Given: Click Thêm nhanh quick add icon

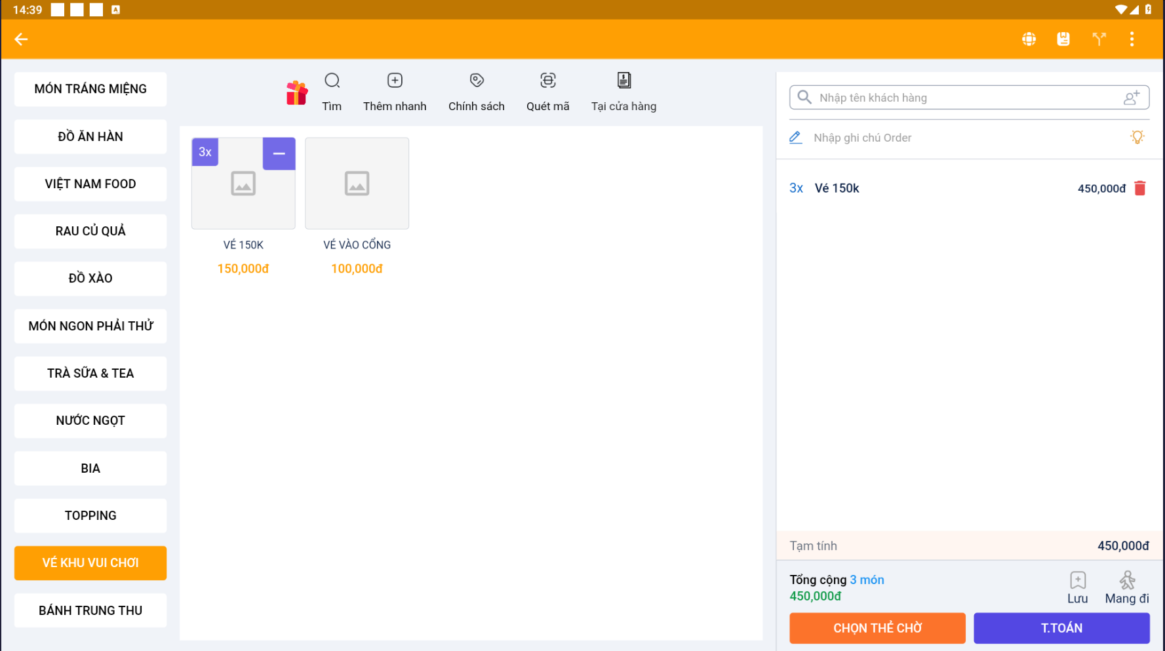Looking at the screenshot, I should [395, 81].
